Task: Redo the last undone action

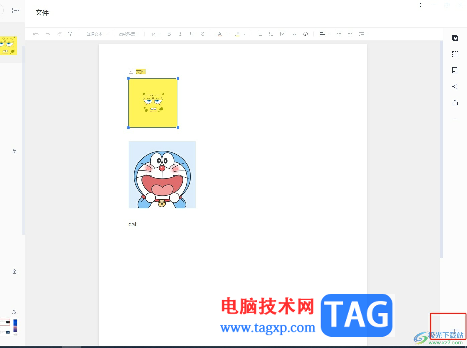Action: [48, 34]
